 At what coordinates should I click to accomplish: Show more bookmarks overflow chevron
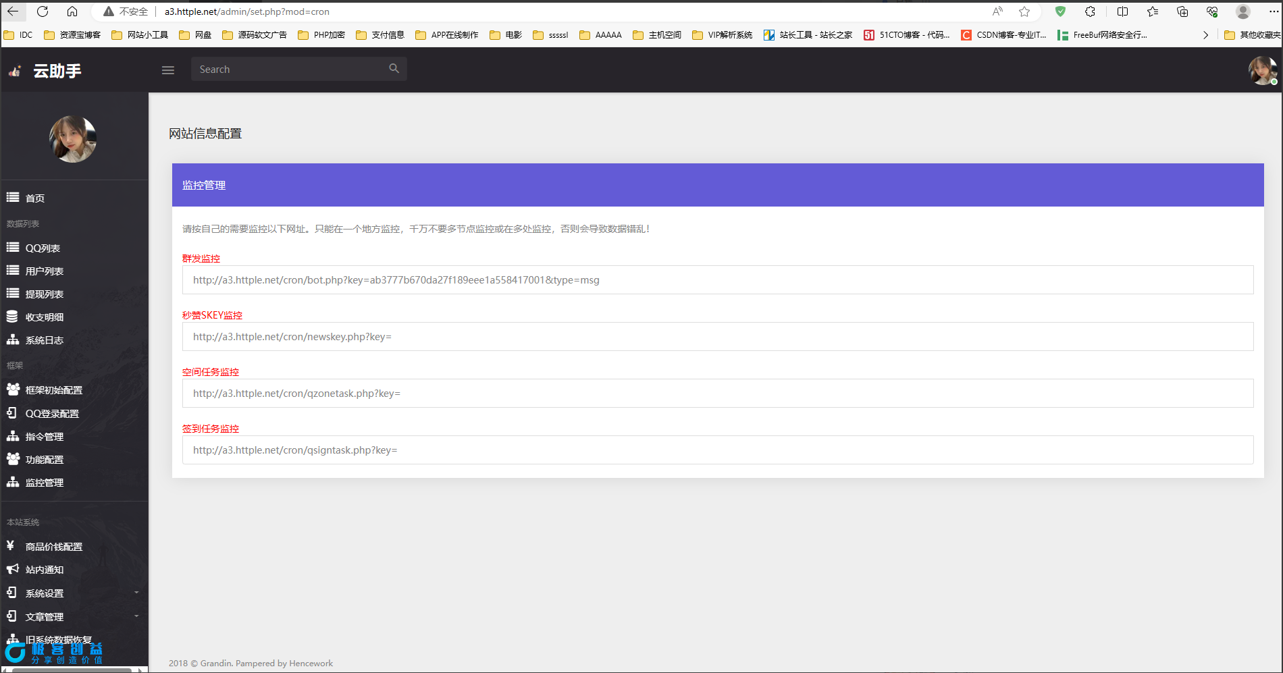click(x=1205, y=35)
